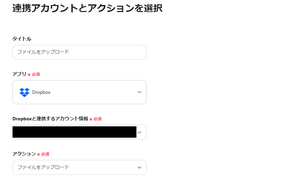The image size is (285, 182).
Task: Click the red asterisk next to アクション
Action: click(x=39, y=155)
